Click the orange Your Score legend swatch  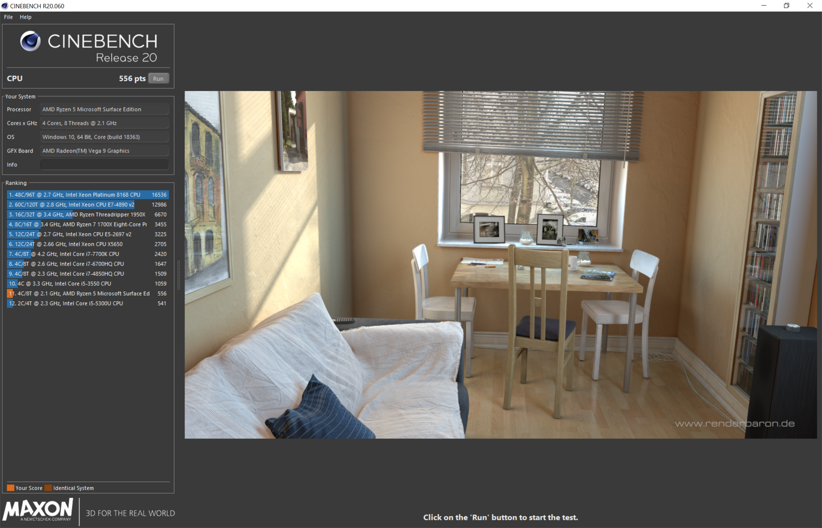coord(11,488)
